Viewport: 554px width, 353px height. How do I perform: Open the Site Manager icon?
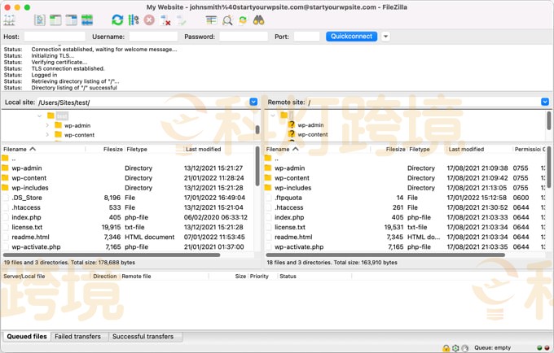[x=9, y=20]
